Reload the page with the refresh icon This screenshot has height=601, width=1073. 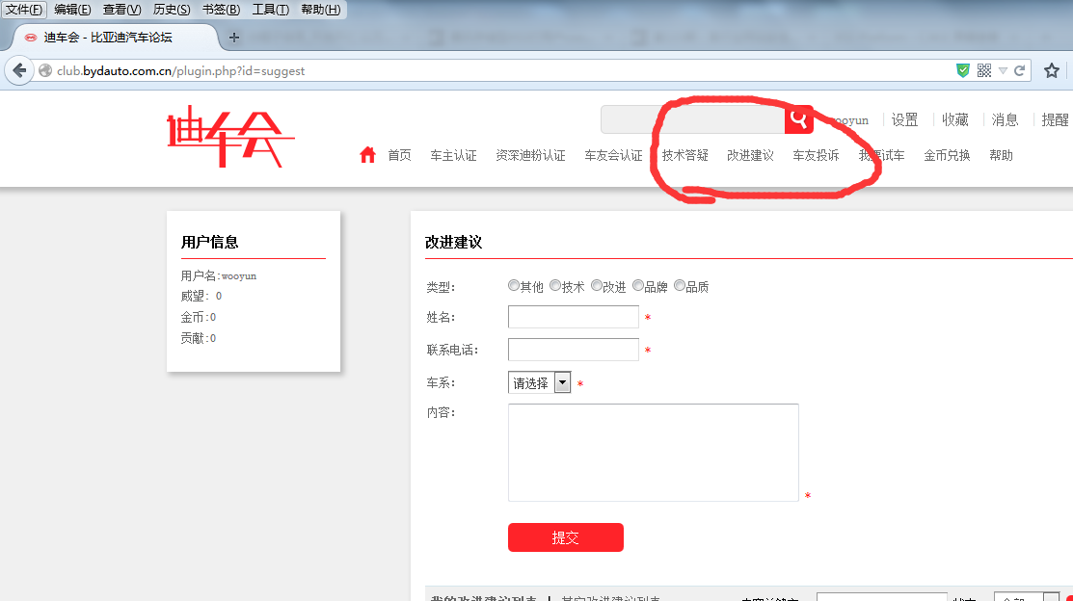(x=1020, y=70)
